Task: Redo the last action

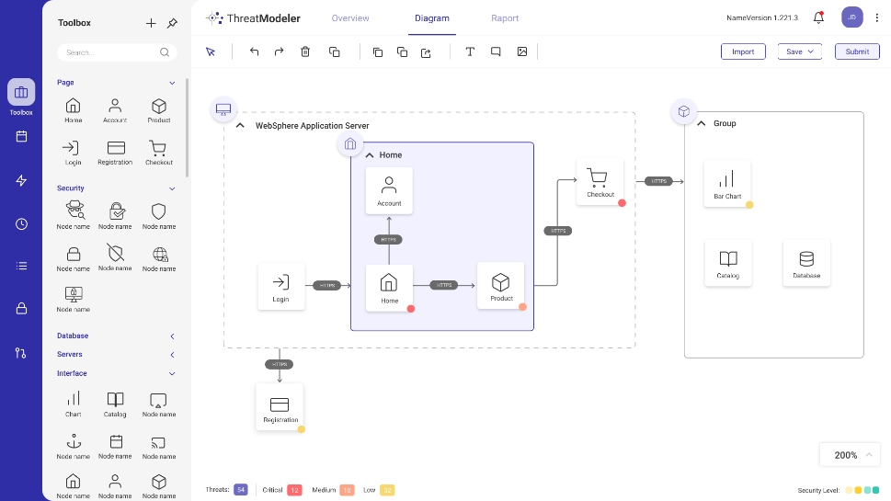Action: (279, 51)
